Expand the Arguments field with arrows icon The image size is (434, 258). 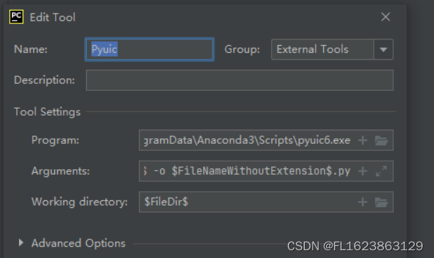click(381, 171)
